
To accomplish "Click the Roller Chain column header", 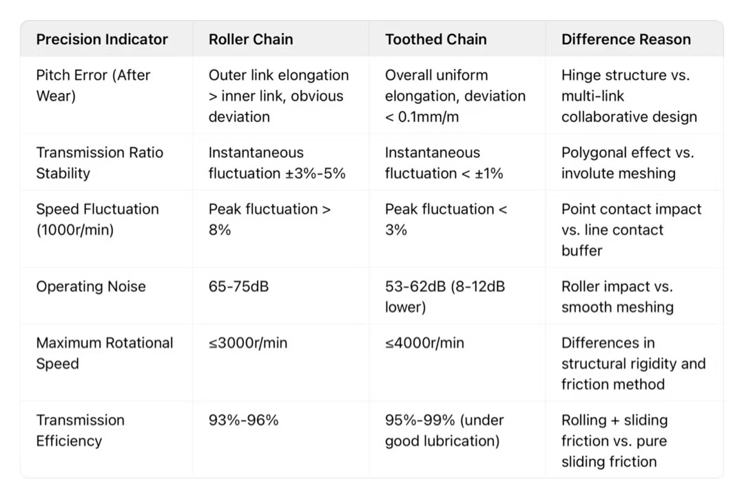I will 251,39.
